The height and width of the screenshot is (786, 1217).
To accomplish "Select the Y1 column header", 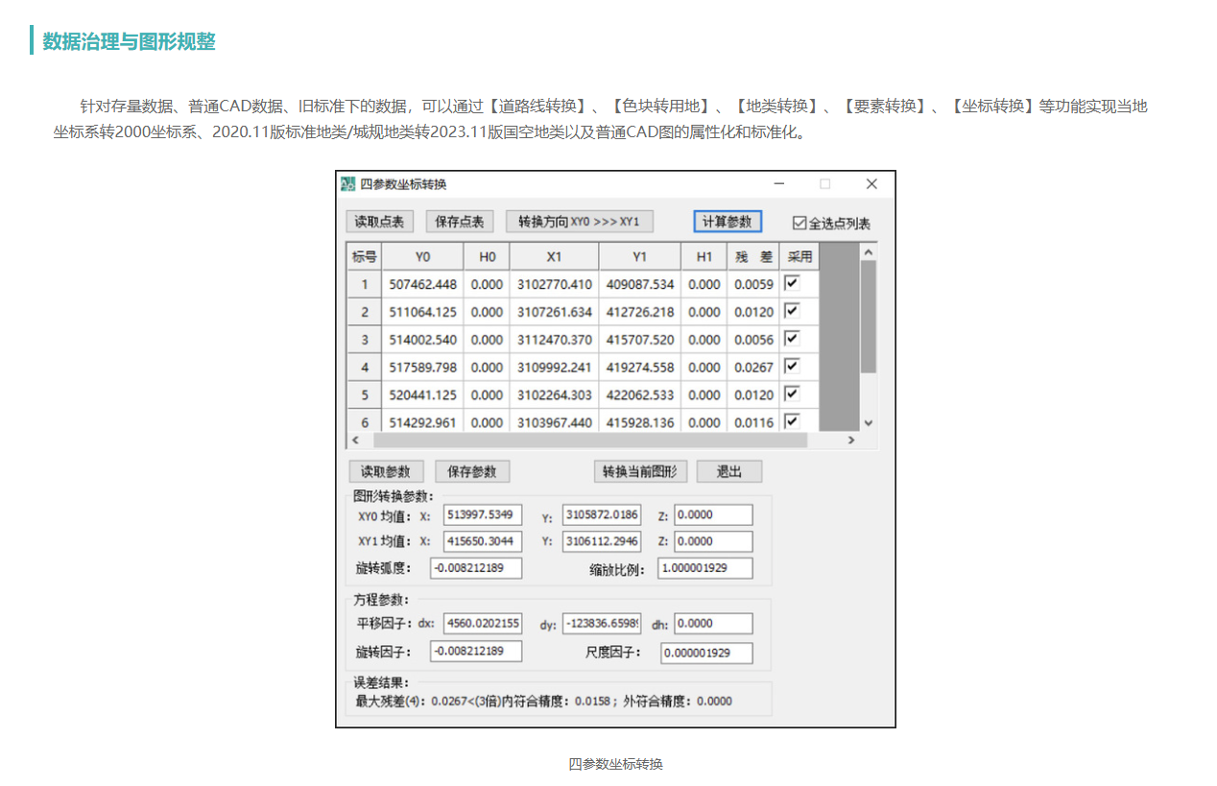I will point(639,256).
